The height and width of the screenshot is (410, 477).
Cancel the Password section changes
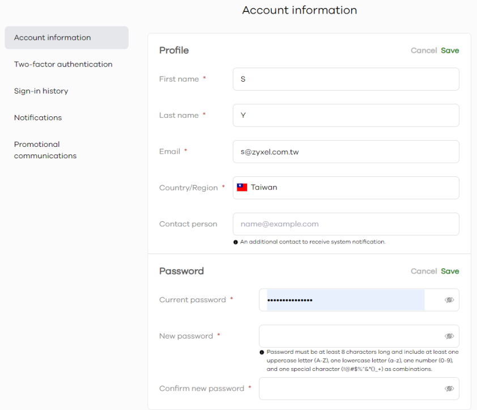pyautogui.click(x=423, y=271)
